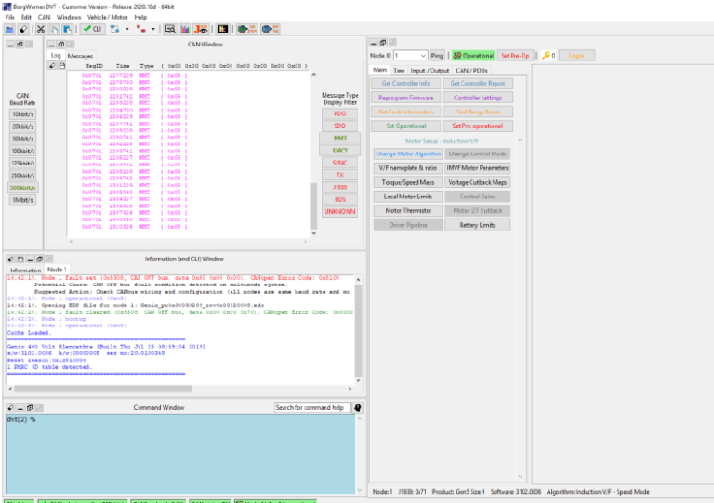Switch to the Input / Output tab
Screen dimensions: 714x503
click(430, 71)
